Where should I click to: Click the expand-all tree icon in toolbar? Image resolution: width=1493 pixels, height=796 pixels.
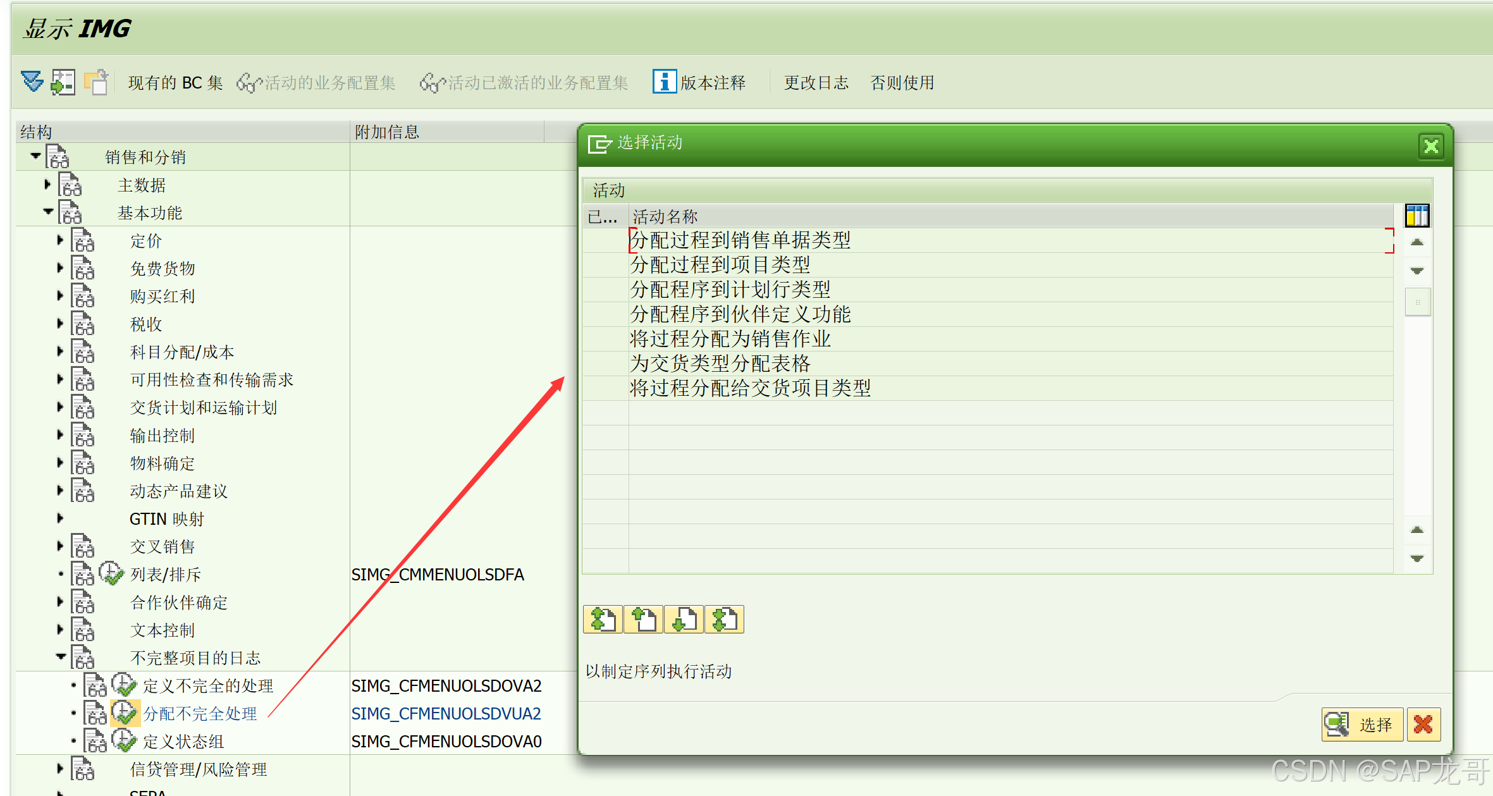click(x=32, y=82)
